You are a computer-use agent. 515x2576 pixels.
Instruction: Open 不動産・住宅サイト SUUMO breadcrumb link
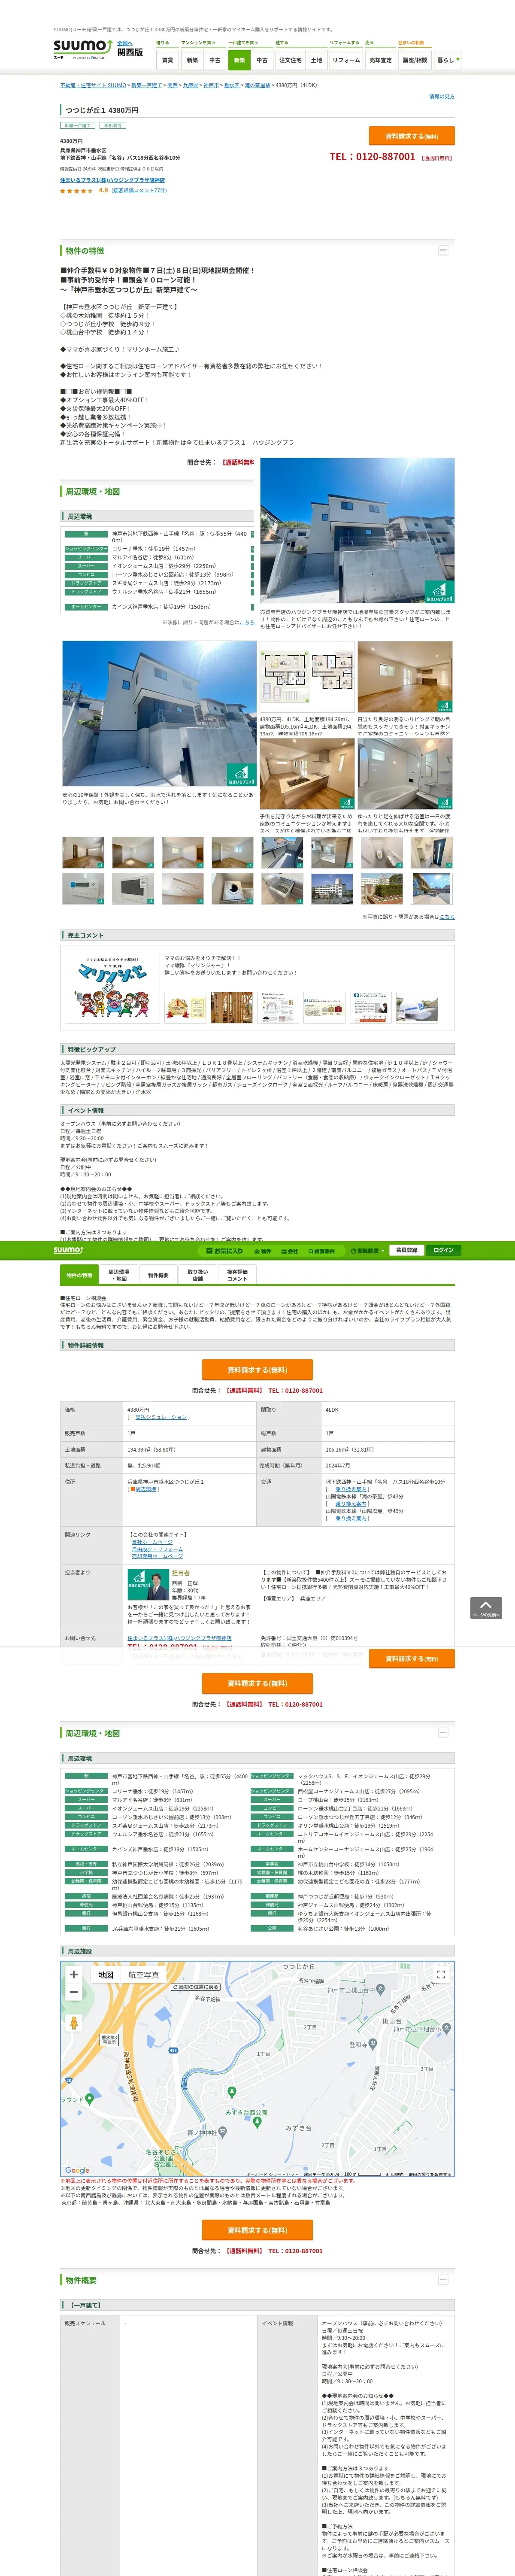pos(93,86)
